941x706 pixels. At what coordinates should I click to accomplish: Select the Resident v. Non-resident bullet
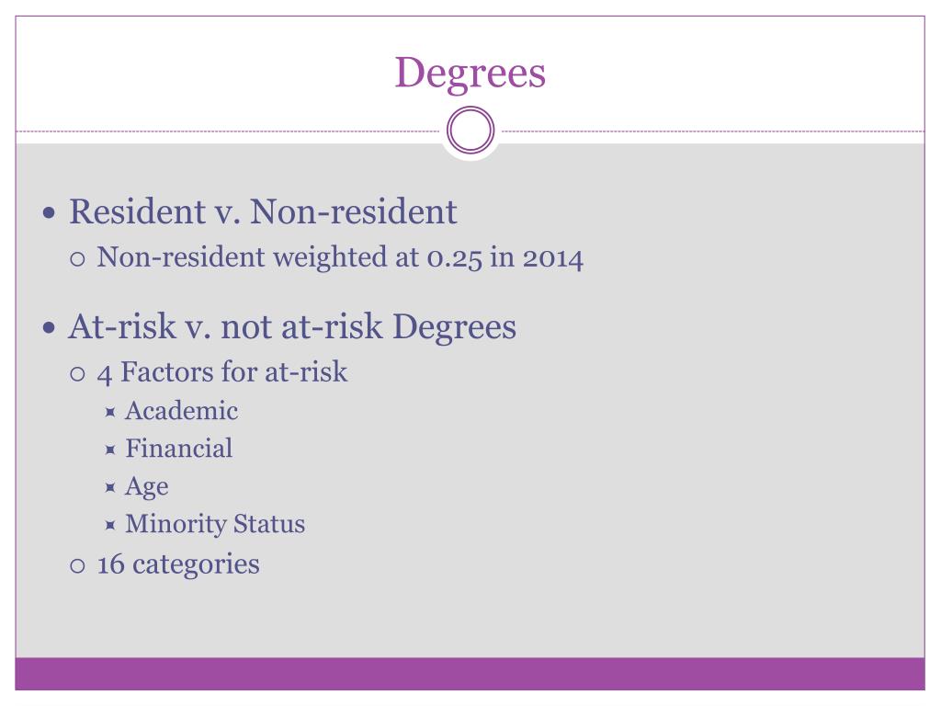pos(263,211)
